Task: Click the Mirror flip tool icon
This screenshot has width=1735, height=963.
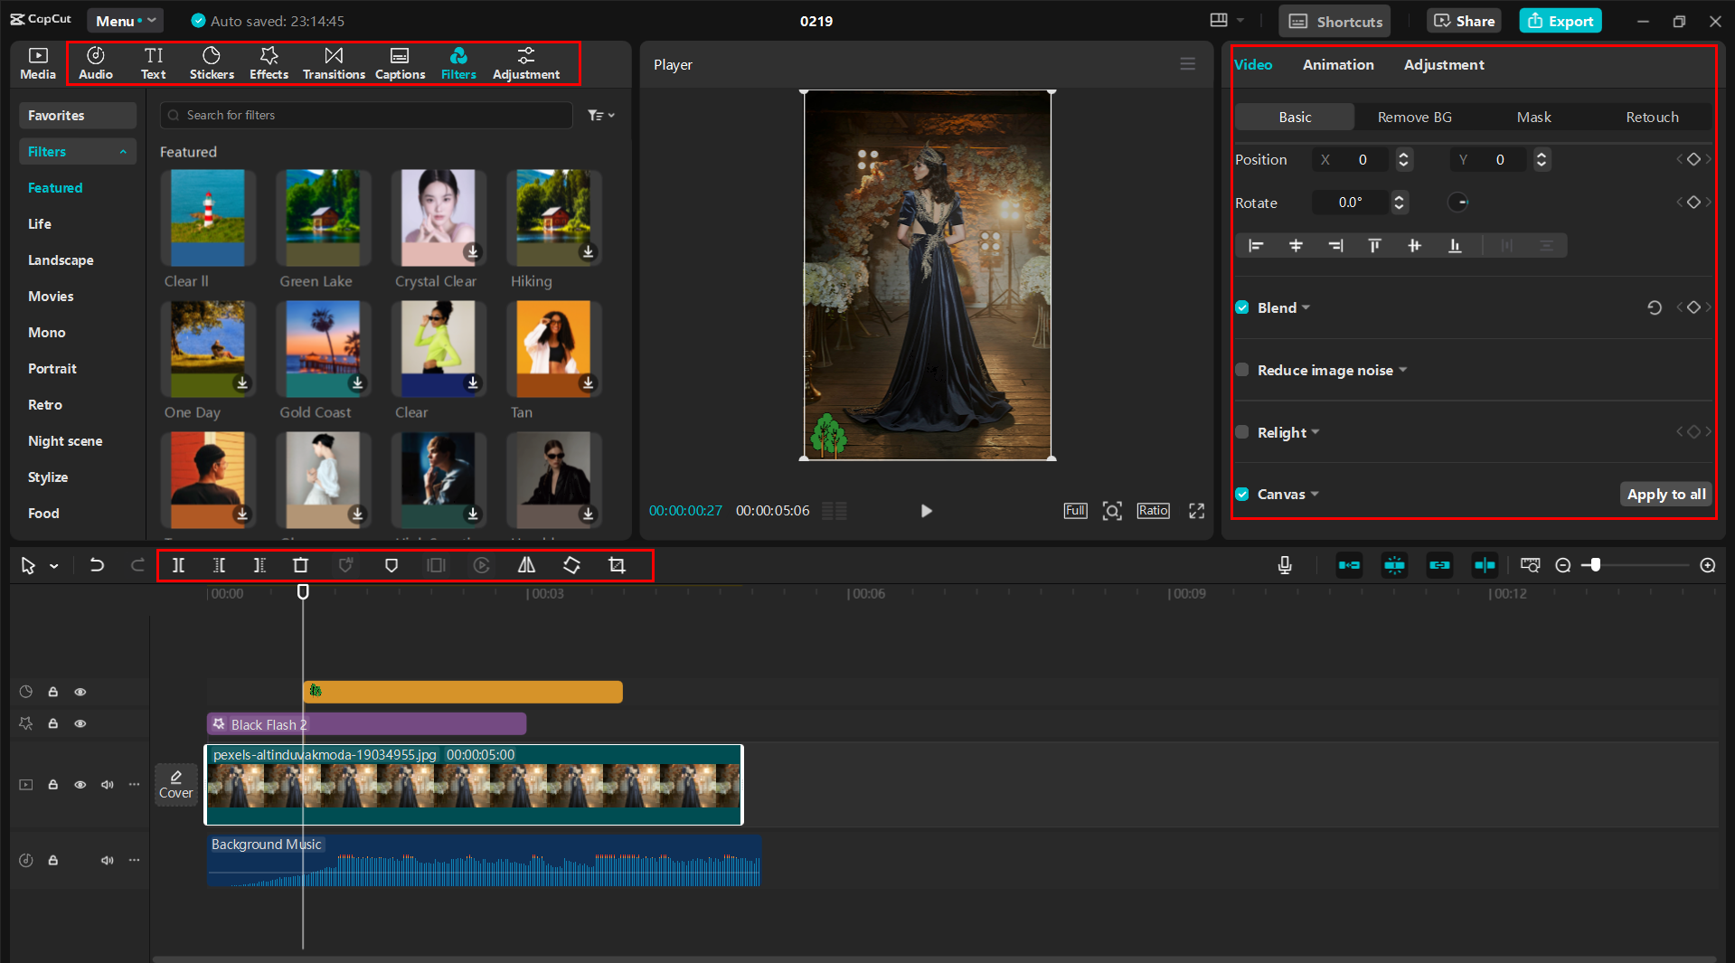Action: coord(526,565)
